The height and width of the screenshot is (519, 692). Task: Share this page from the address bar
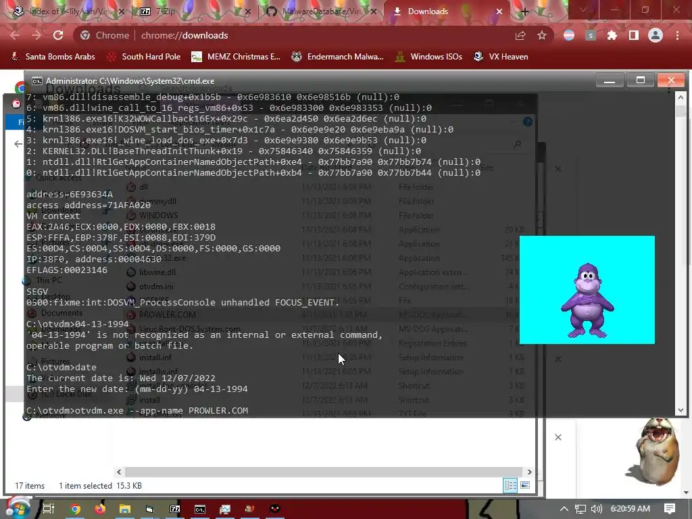(x=520, y=35)
